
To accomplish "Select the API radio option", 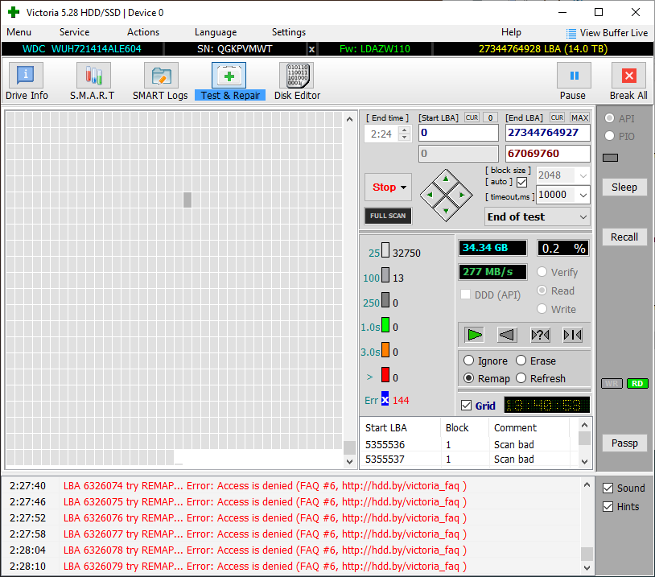I will [609, 118].
